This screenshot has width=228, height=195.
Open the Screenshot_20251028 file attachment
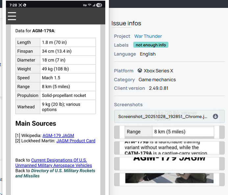coord(163,116)
